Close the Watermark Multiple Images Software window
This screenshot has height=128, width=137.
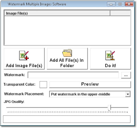click(129, 4)
